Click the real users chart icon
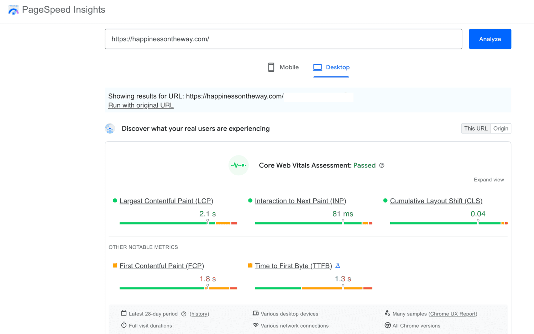The height and width of the screenshot is (334, 534). click(110, 128)
